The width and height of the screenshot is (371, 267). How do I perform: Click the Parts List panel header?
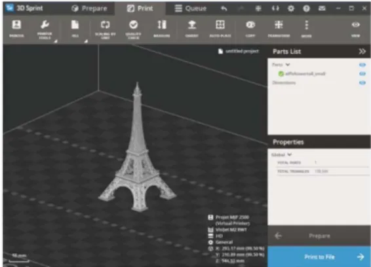tap(319, 52)
